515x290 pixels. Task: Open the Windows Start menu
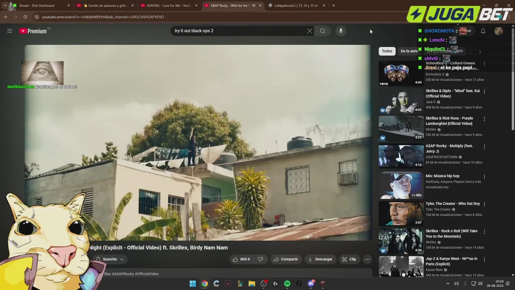point(193,284)
